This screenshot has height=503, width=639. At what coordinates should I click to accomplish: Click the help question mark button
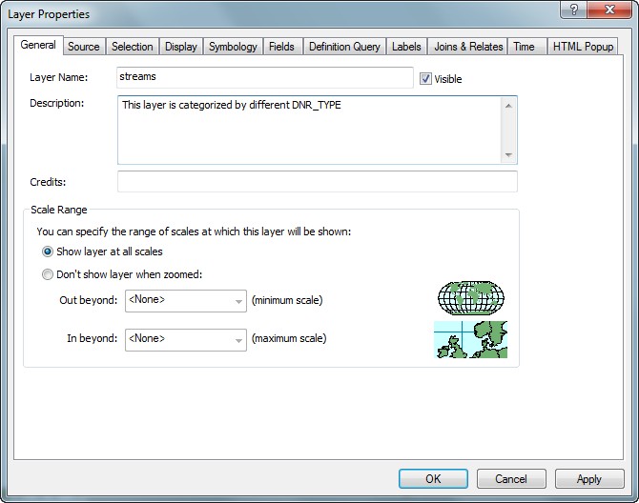point(573,10)
